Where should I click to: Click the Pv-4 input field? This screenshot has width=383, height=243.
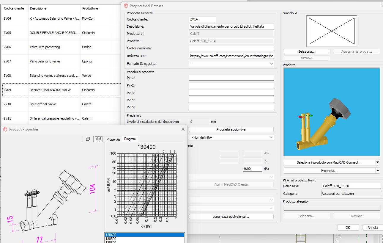[231, 100]
